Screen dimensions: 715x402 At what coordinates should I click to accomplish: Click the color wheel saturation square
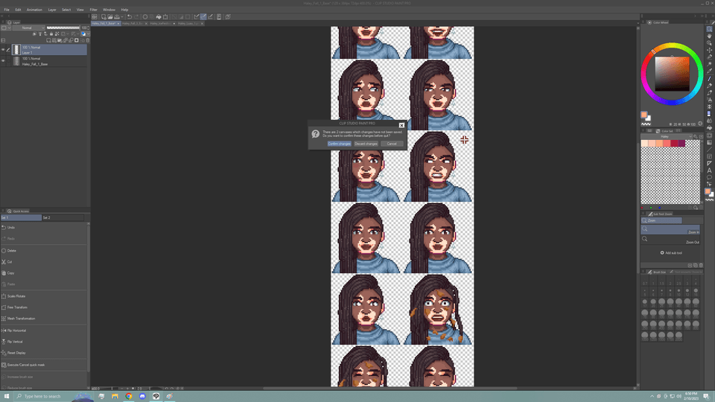(672, 74)
